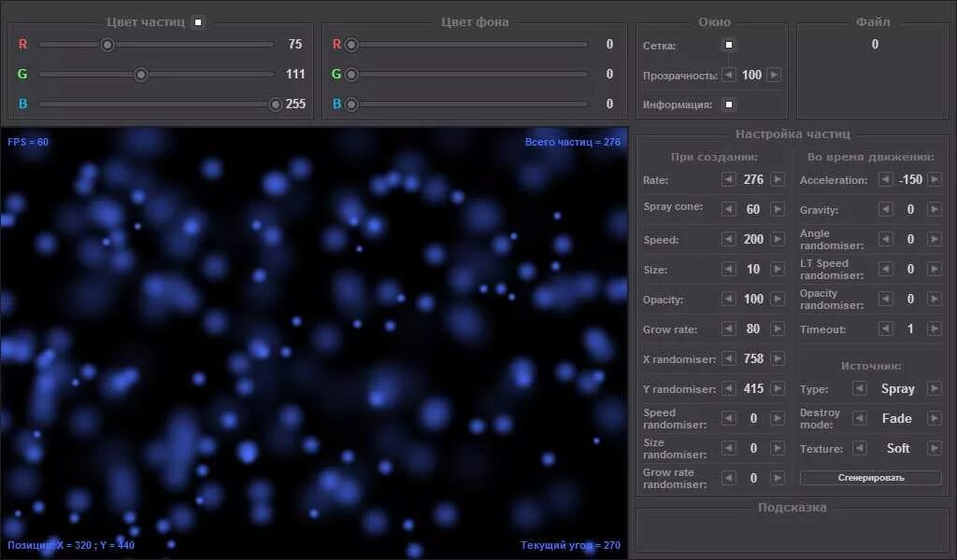Image resolution: width=957 pixels, height=560 pixels.
Task: Increase the Gravity value
Action: (x=933, y=209)
